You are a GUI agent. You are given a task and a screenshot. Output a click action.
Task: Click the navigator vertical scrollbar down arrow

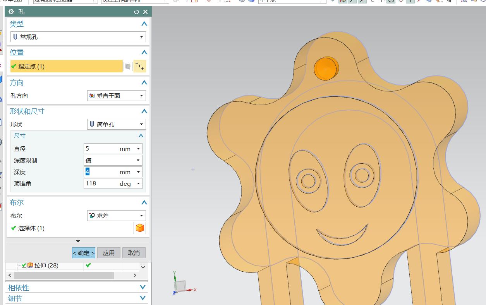(143, 267)
